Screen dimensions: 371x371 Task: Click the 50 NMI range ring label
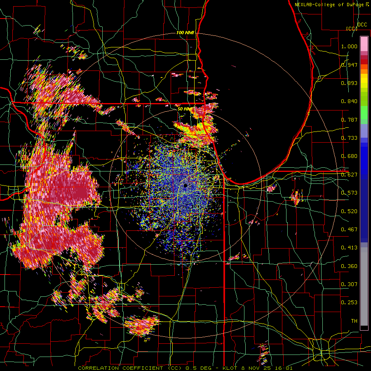click(185, 109)
